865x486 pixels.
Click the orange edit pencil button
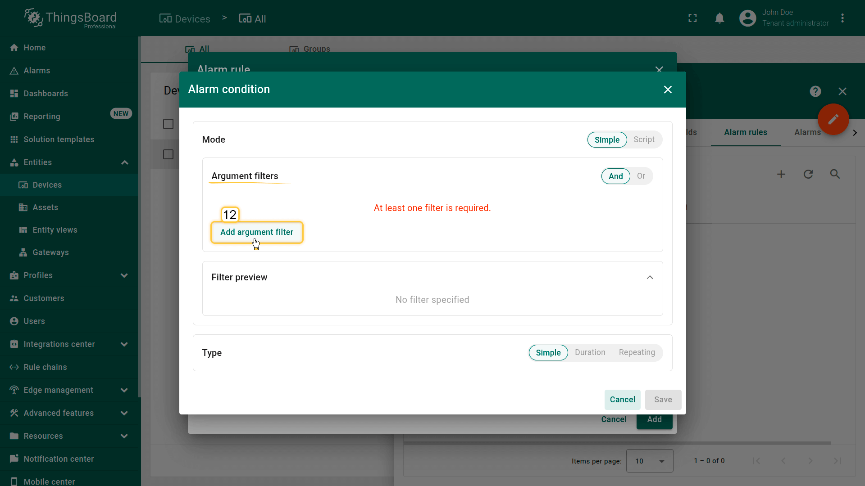[x=833, y=119]
